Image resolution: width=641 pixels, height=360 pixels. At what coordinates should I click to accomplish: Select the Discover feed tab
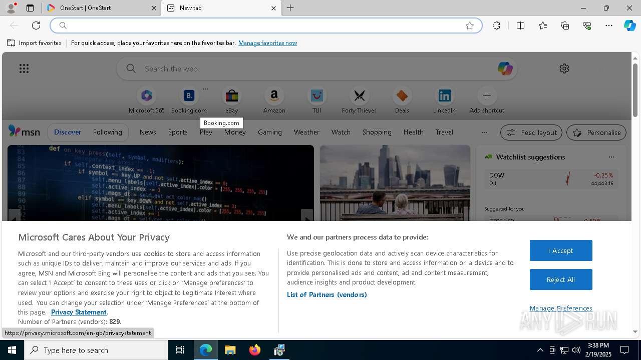coord(68,132)
